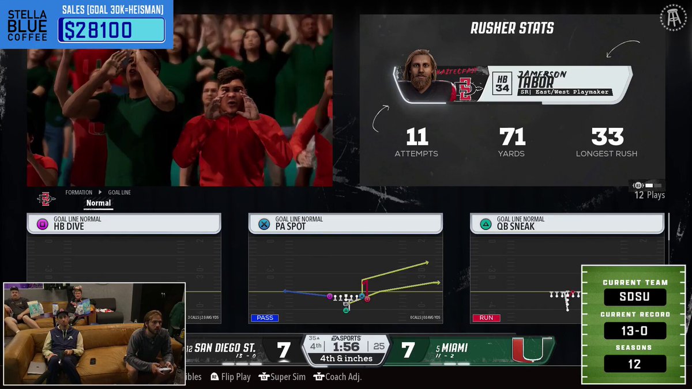Click the 11 Attempts stat
The image size is (692, 389).
coord(416,142)
